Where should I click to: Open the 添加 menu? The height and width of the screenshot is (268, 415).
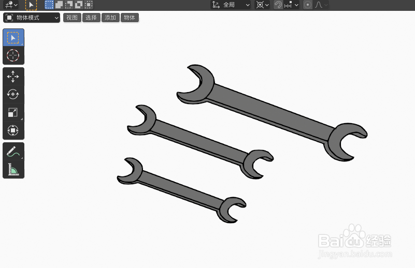pyautogui.click(x=110, y=18)
